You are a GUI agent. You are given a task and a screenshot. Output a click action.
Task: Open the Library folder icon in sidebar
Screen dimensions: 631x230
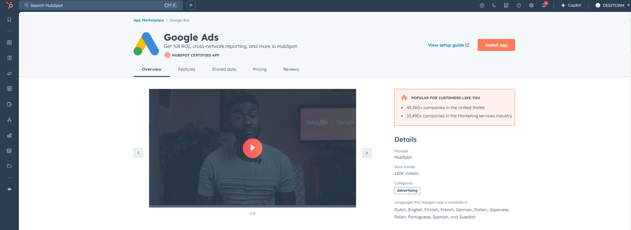pyautogui.click(x=9, y=166)
